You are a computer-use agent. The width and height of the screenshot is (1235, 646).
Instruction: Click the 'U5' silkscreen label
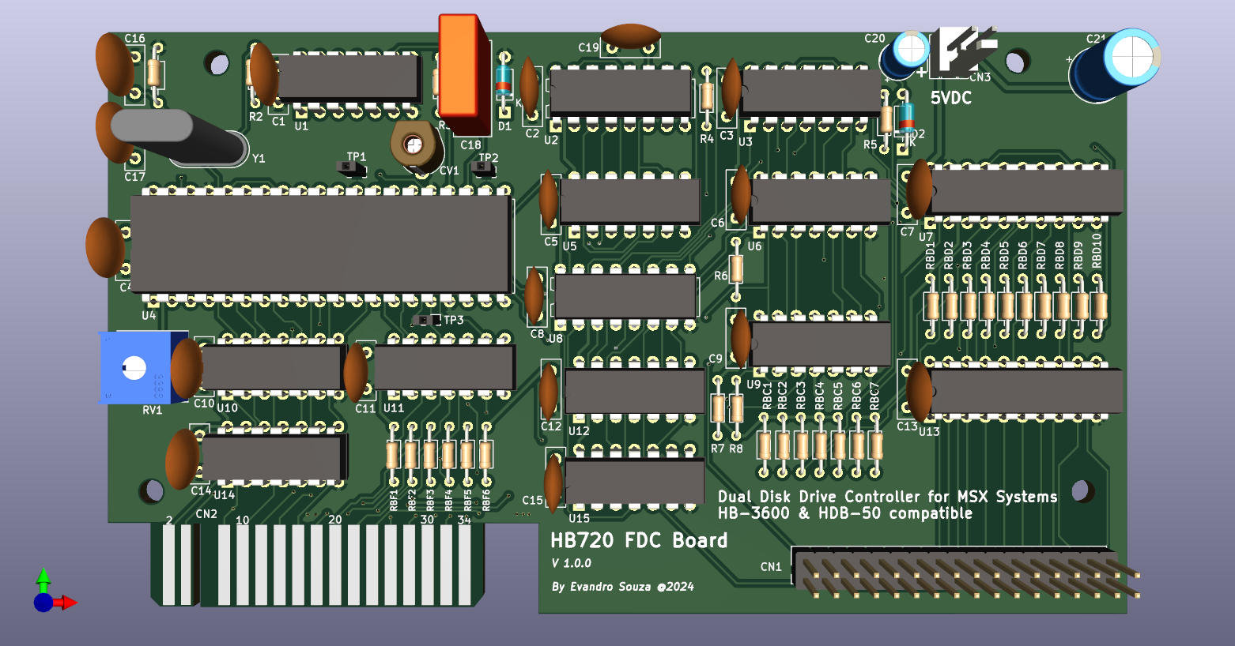[569, 246]
